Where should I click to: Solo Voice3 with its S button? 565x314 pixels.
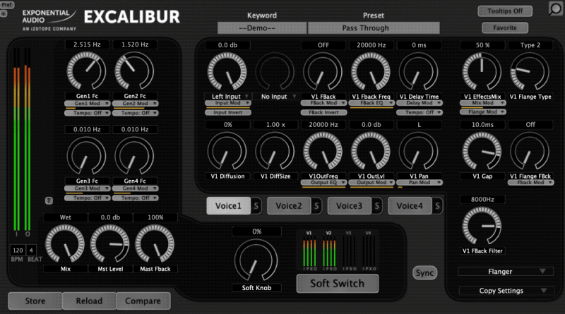[x=377, y=206]
